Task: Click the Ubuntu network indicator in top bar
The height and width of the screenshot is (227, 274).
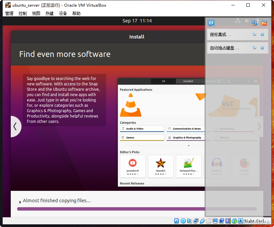Action: (x=238, y=21)
